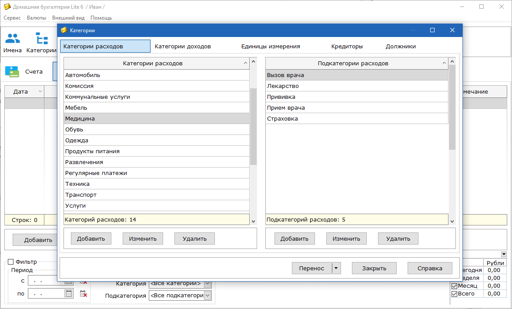The image size is (512, 309).
Task: Click the Справка button
Action: tap(430, 268)
